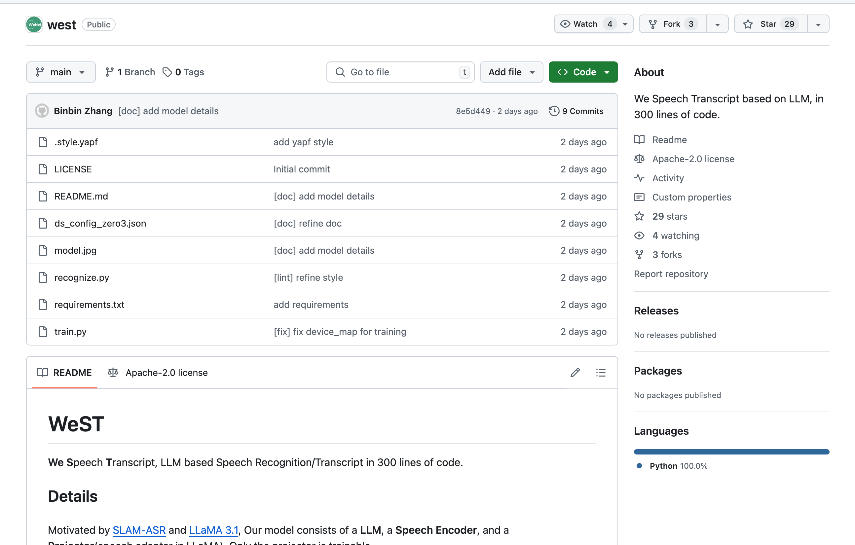This screenshot has width=855, height=545.
Task: Click the file icon next to recognize.py
Action: [43, 277]
